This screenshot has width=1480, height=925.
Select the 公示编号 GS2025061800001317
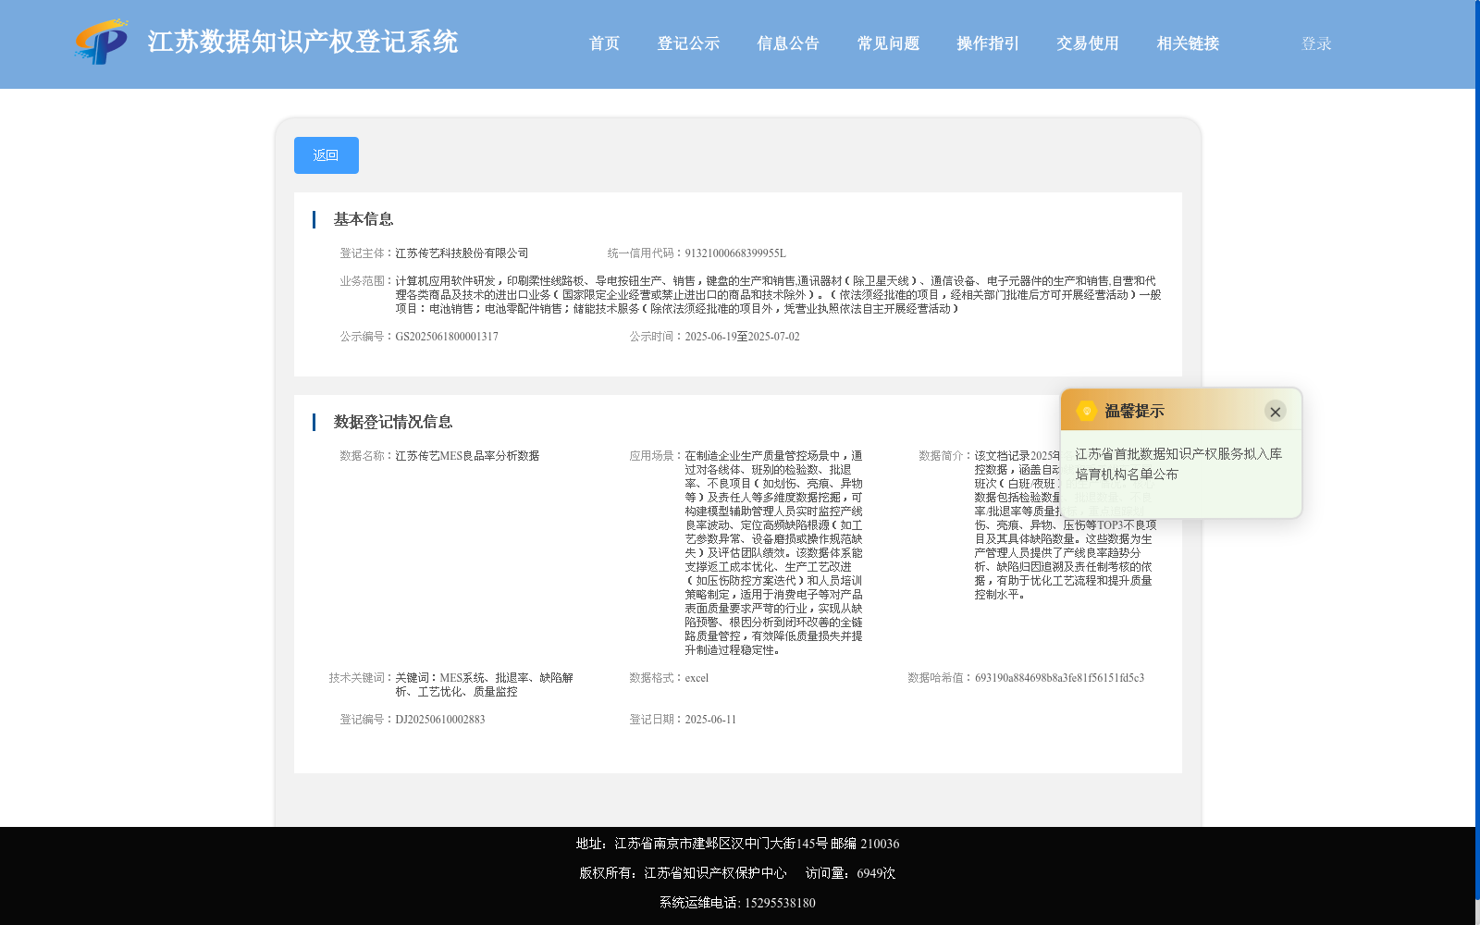(x=447, y=337)
